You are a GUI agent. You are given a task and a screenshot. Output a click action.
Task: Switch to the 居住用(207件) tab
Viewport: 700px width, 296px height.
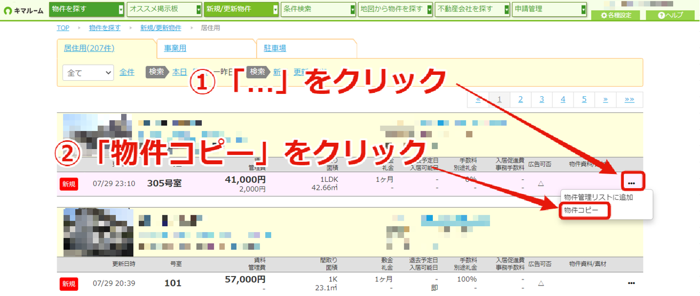pyautogui.click(x=89, y=49)
